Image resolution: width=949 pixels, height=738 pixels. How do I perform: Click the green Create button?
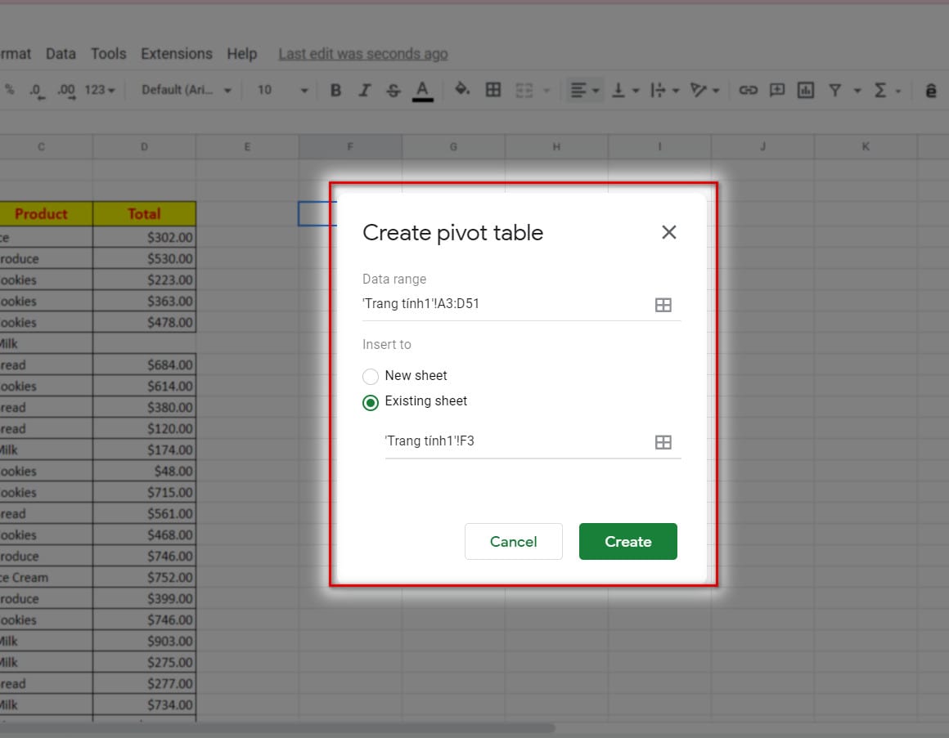click(627, 541)
